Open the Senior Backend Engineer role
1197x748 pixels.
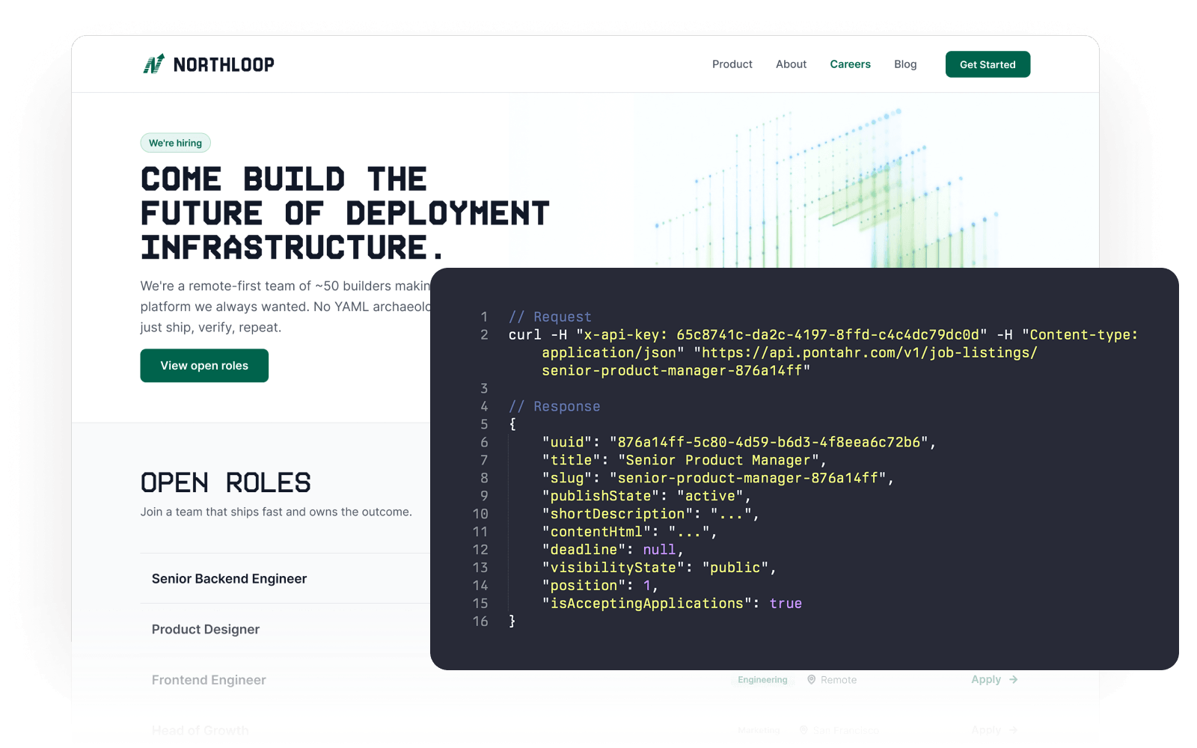pyautogui.click(x=229, y=579)
